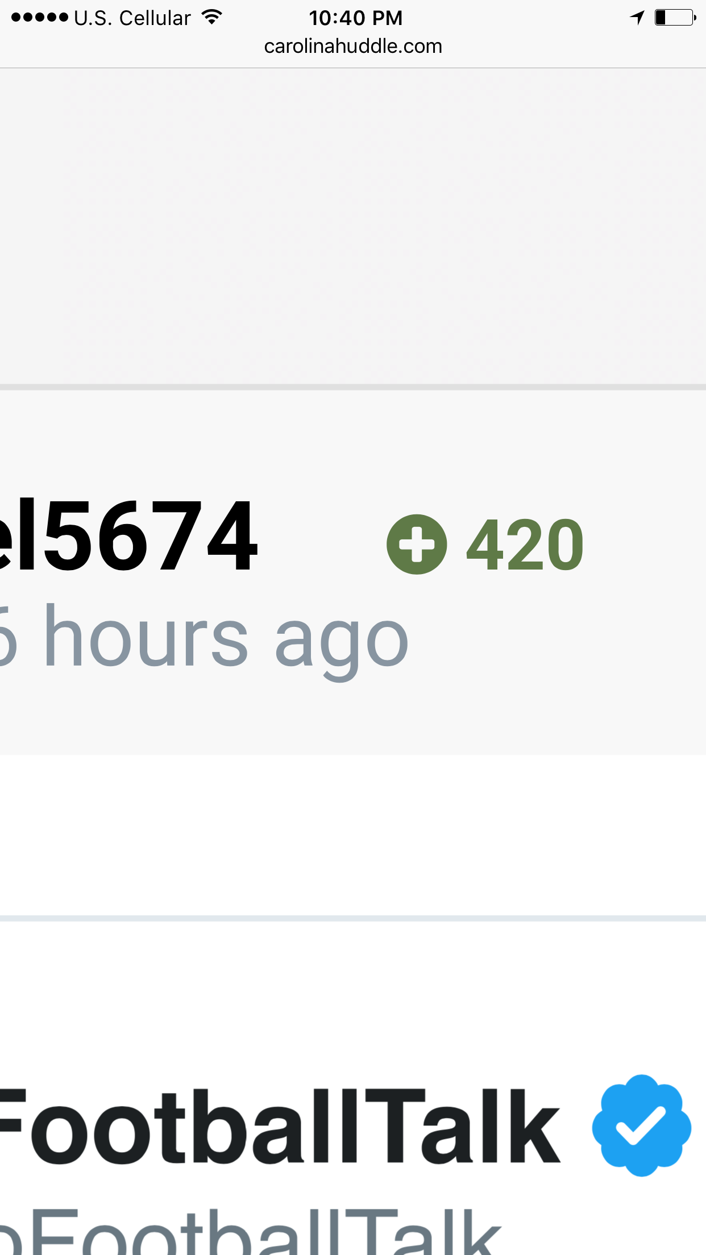Tap the battery indicator icon
Image resolution: width=706 pixels, height=1255 pixels.
click(x=675, y=18)
